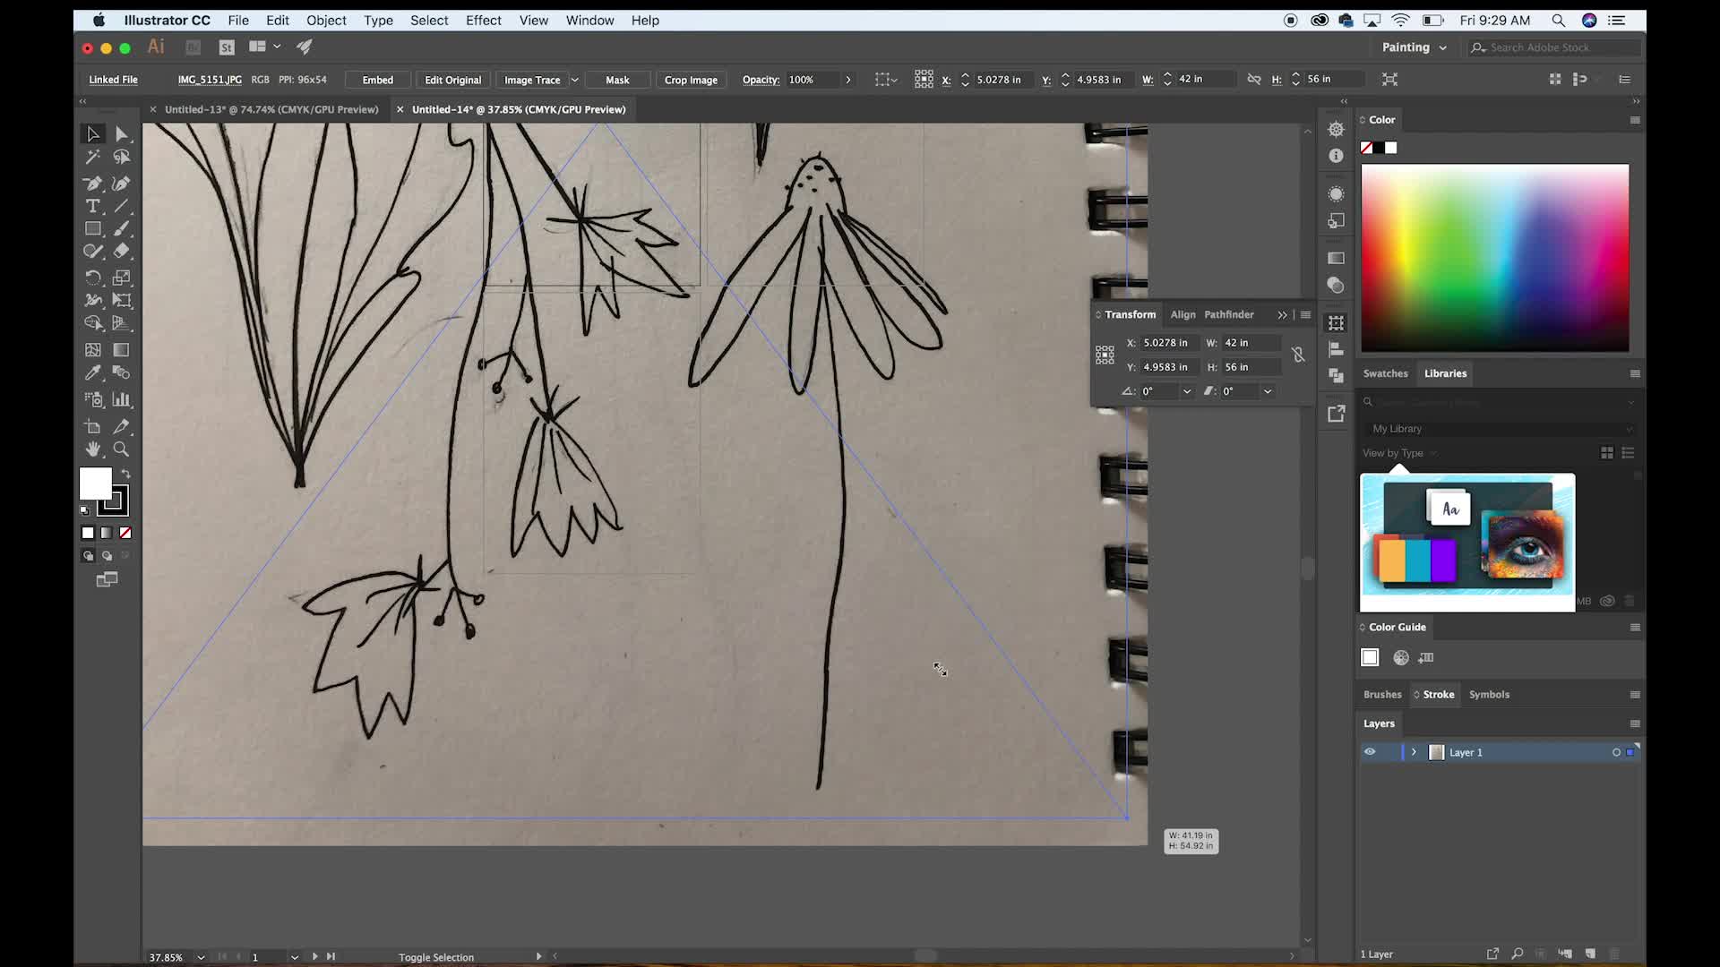Select the Zoom tool
Image resolution: width=1720 pixels, height=967 pixels.
122,449
